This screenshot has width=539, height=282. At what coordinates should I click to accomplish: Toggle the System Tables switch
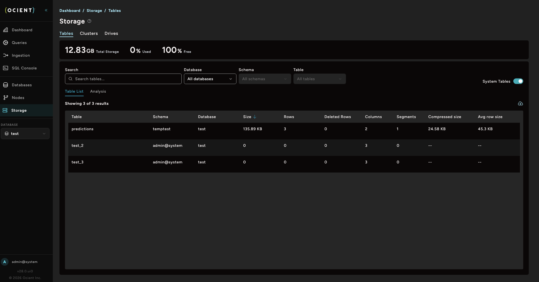click(518, 81)
